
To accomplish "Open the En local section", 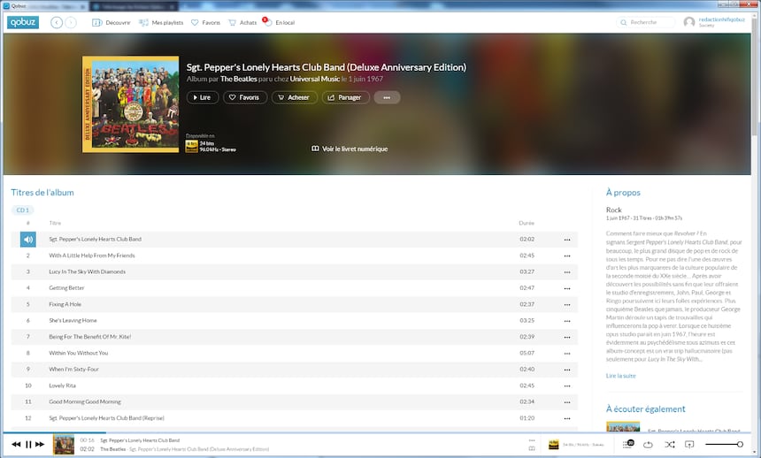I will click(x=279, y=22).
